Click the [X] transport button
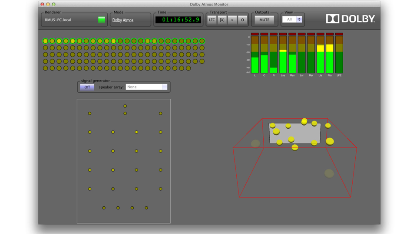The height and width of the screenshot is (234, 417). click(222, 20)
